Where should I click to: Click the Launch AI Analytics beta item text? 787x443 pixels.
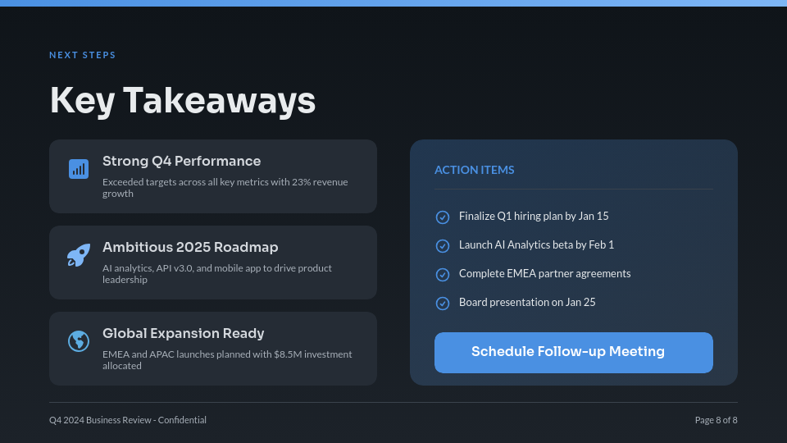point(536,245)
